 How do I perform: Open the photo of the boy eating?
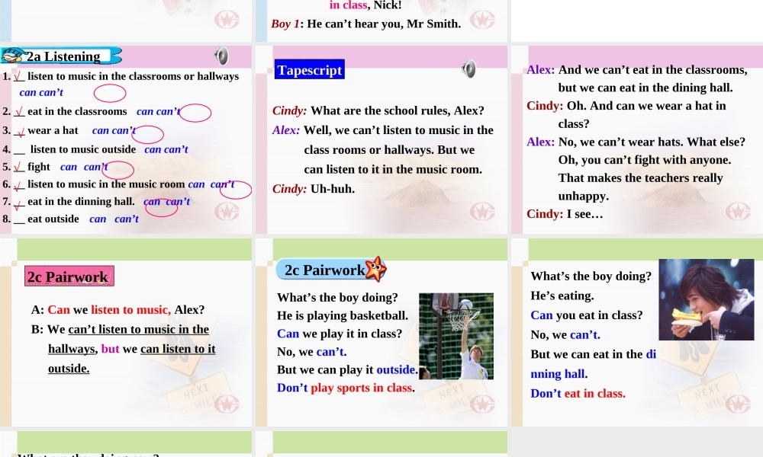[706, 299]
